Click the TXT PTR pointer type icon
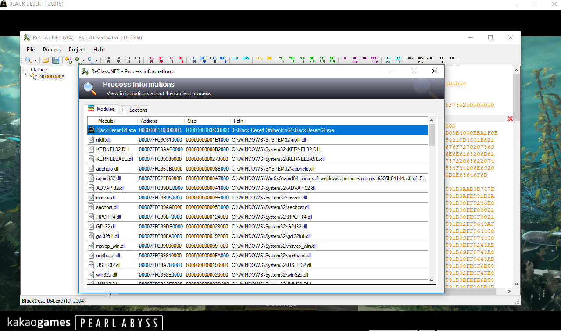 pos(354,59)
